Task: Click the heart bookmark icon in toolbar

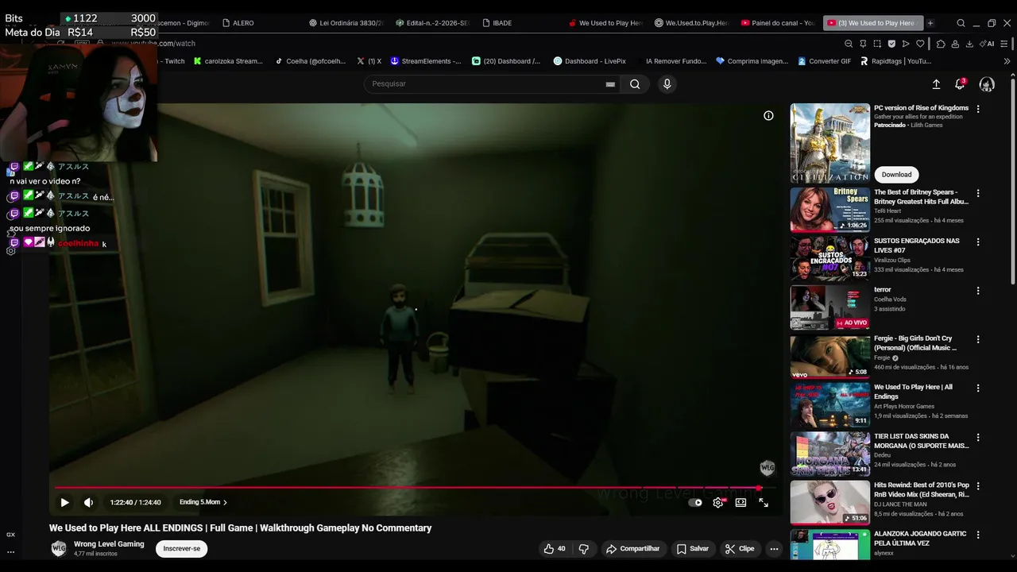Action: click(920, 44)
